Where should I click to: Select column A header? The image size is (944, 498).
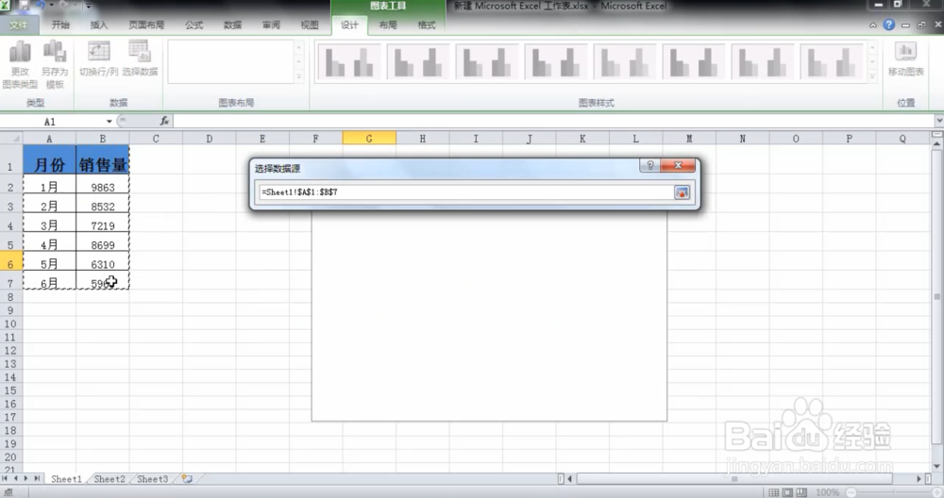click(49, 139)
